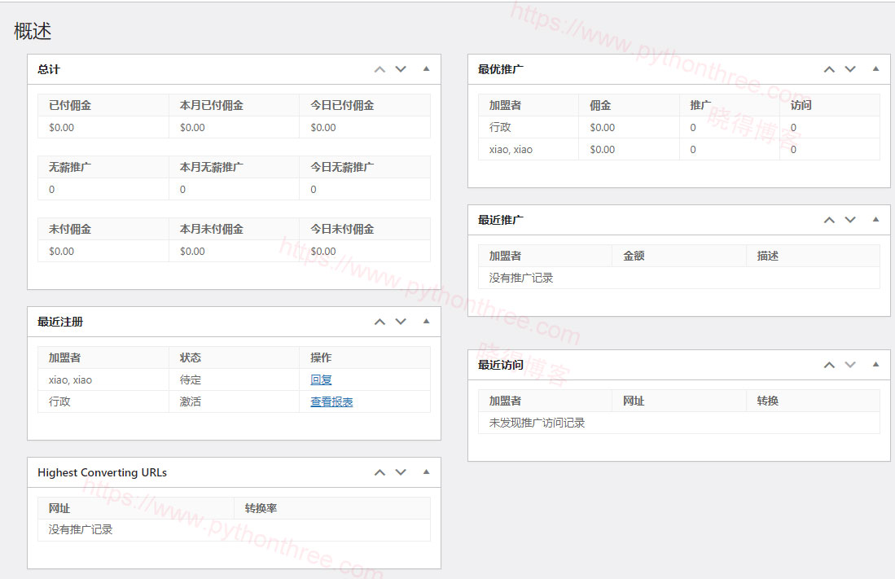Viewport: 895px width, 579px height.
Task: Open the 查看报表 link for 行政
Action: click(x=331, y=401)
